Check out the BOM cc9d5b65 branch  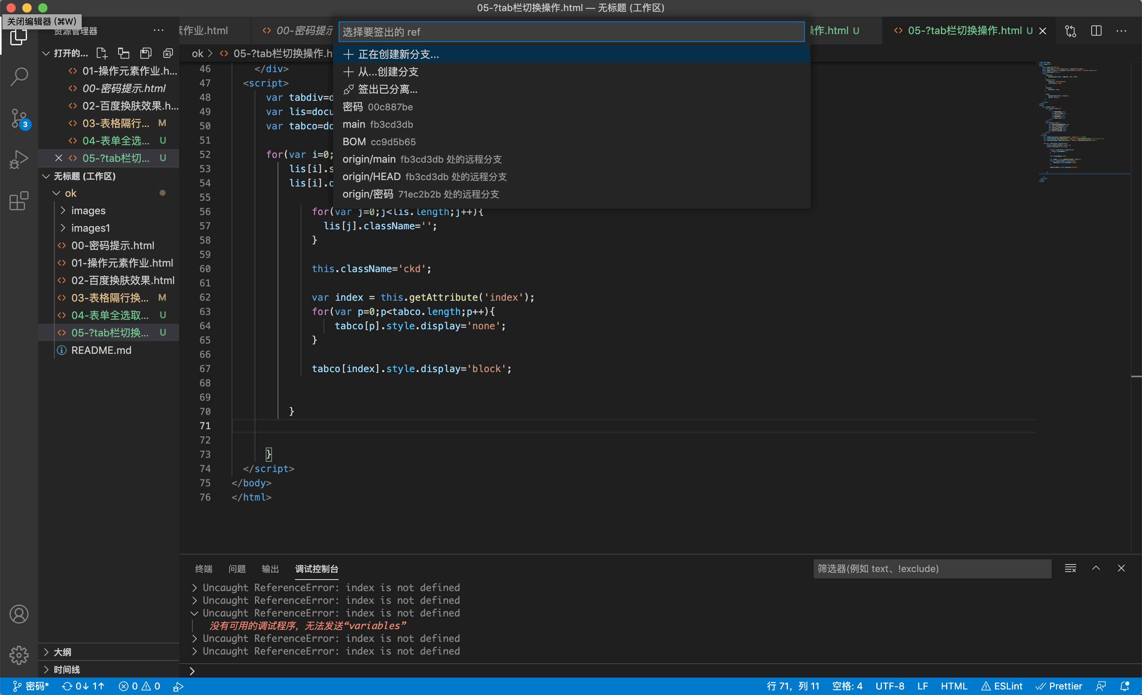[x=571, y=142]
